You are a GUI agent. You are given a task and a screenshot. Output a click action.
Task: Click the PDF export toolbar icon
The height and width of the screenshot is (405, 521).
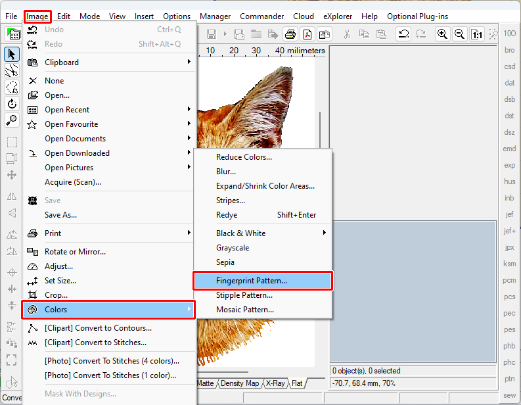pos(307,34)
